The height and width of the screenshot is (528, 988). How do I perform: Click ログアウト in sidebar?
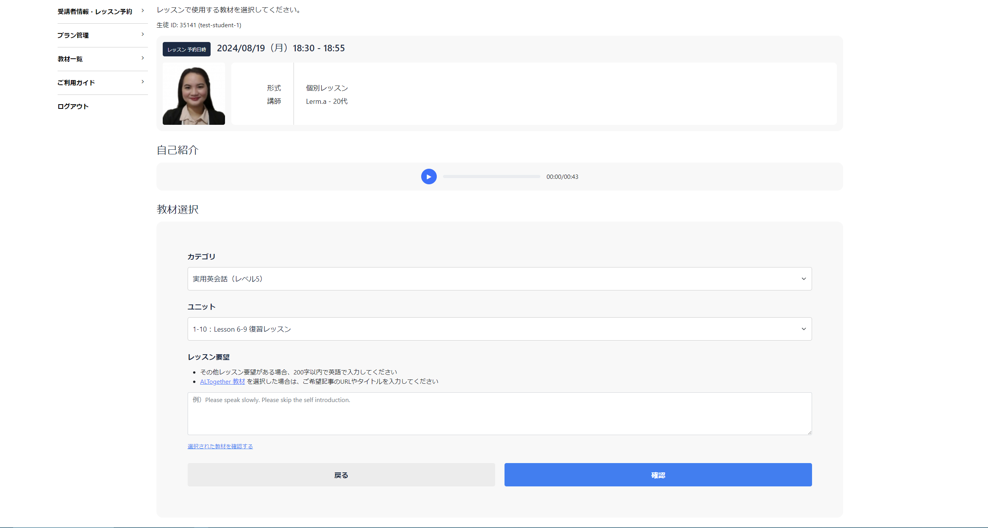[73, 107]
